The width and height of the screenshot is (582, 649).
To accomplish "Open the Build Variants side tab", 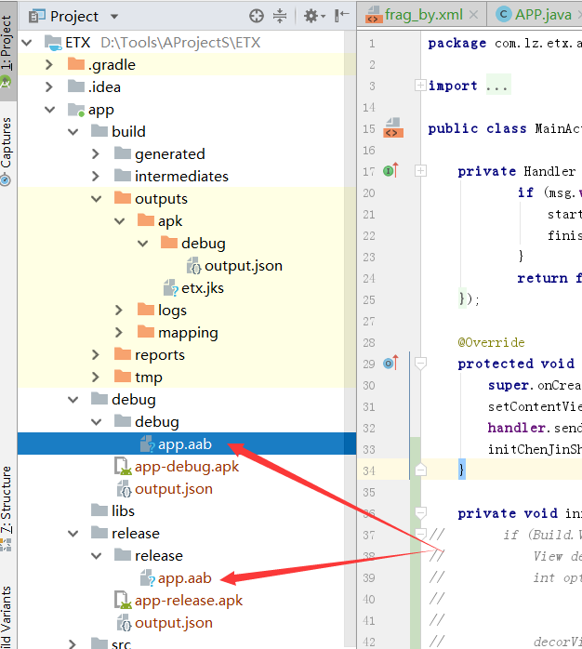I will tap(7, 616).
